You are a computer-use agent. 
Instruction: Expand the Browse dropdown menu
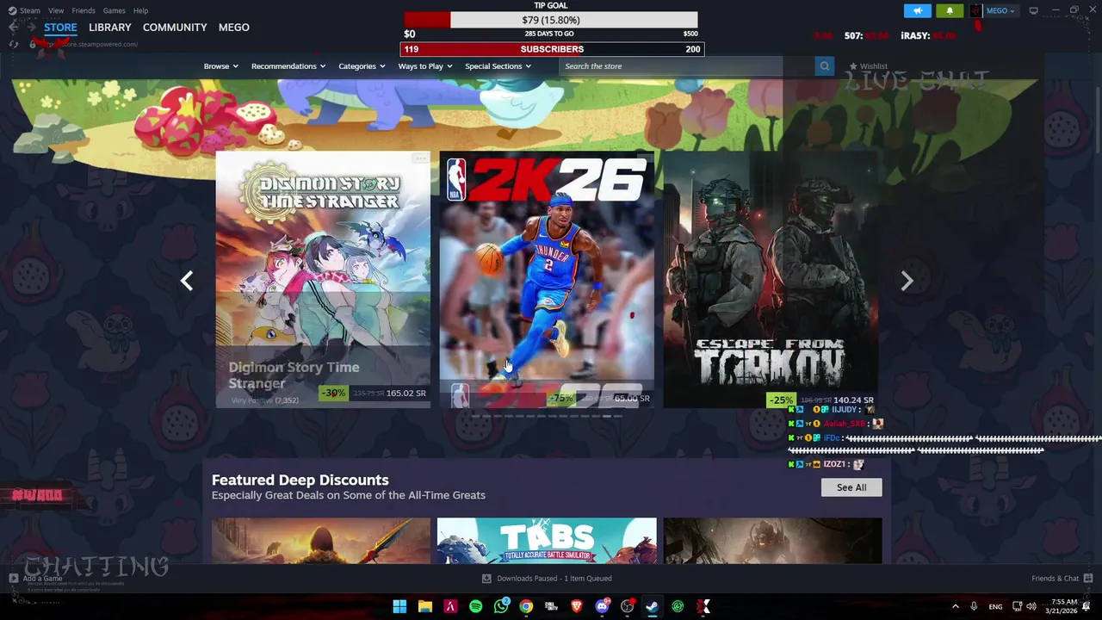(221, 66)
